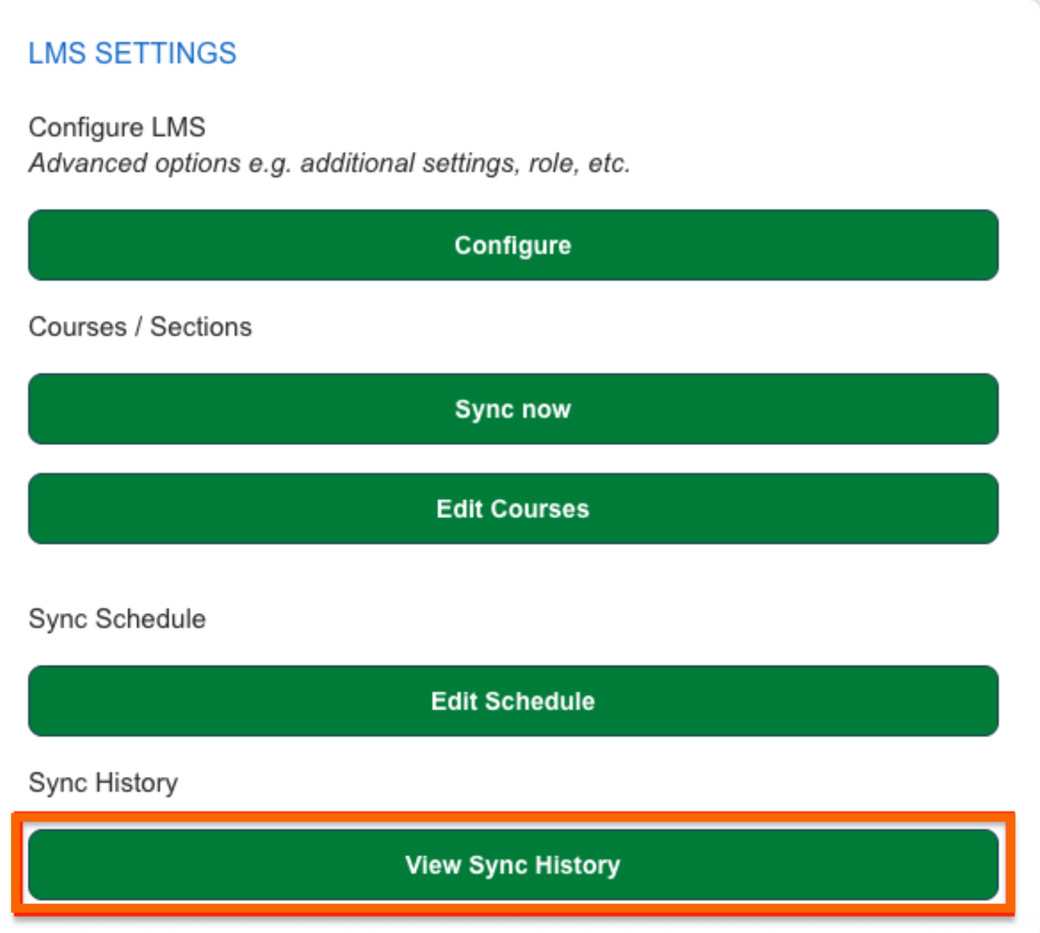Click the Configure button

[513, 245]
